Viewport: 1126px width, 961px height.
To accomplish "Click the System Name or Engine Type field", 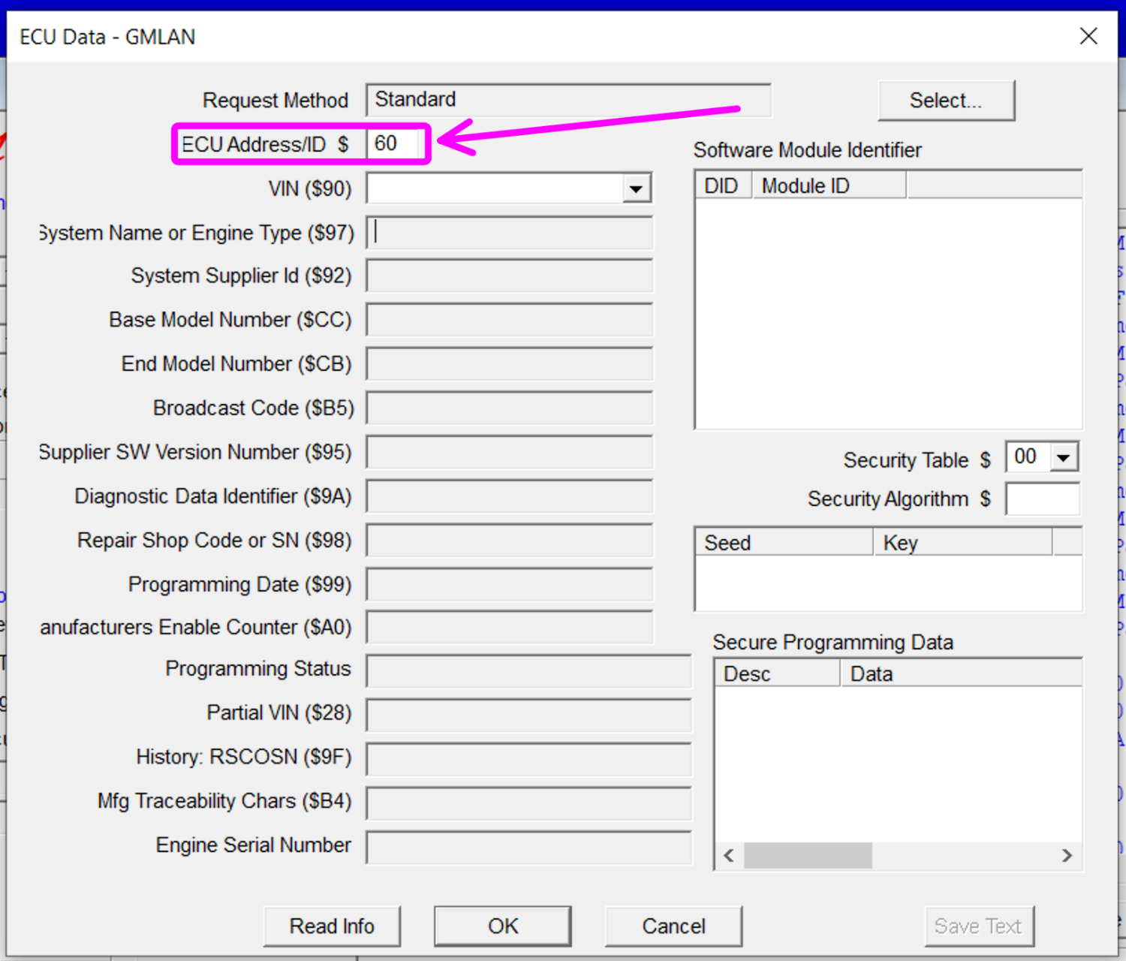I will pos(510,233).
